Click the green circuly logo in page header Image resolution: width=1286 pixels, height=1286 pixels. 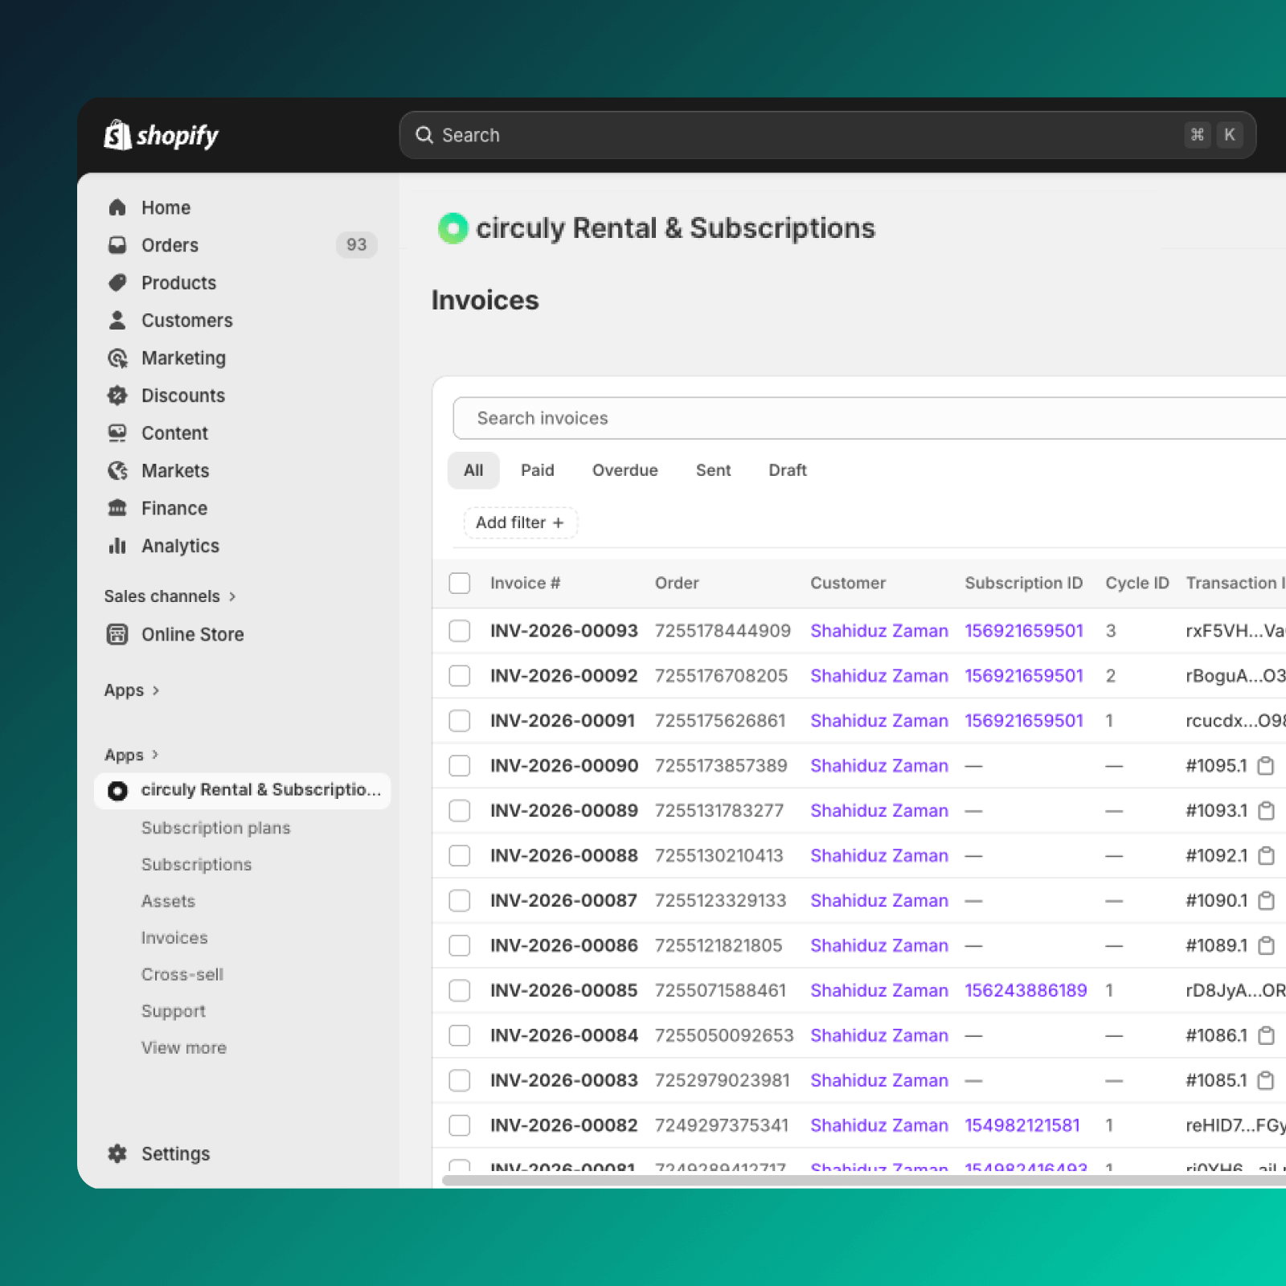tap(453, 228)
